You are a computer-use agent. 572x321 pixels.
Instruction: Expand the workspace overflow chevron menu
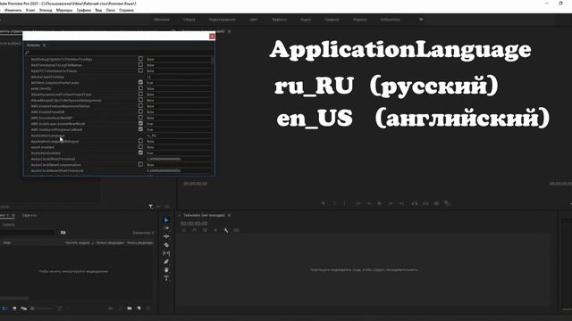421,20
